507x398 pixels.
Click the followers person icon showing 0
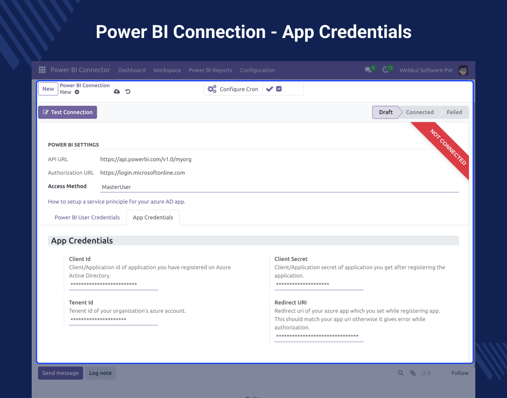(x=425, y=373)
